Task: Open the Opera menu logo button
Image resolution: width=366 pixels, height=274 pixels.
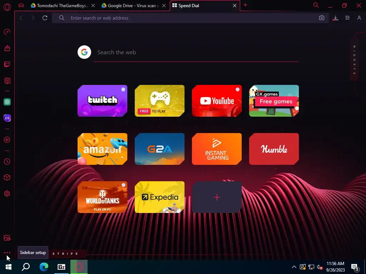Action: point(7,7)
